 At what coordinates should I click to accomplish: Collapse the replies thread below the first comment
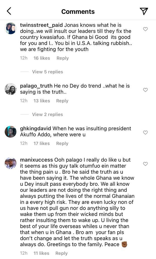(x=47, y=72)
